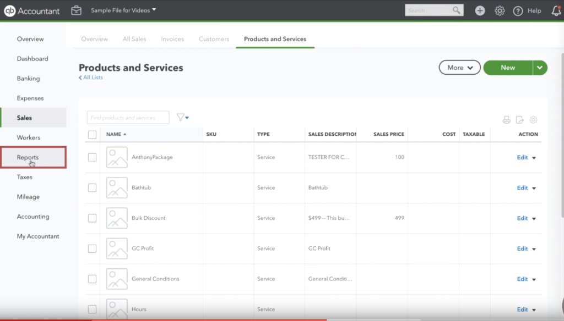The height and width of the screenshot is (321, 564).
Task: Toggle the select-all checkbox in header row
Action: point(92,134)
